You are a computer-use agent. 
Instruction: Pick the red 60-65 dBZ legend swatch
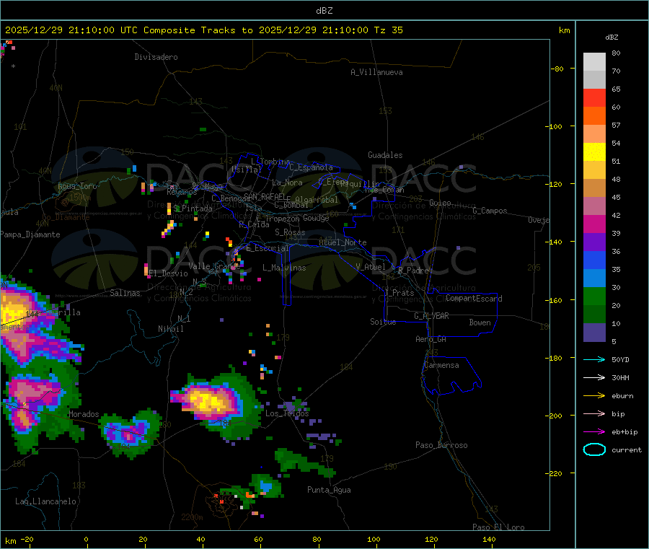(594, 97)
